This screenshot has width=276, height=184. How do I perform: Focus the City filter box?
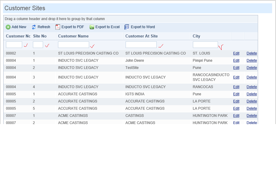[205, 45]
